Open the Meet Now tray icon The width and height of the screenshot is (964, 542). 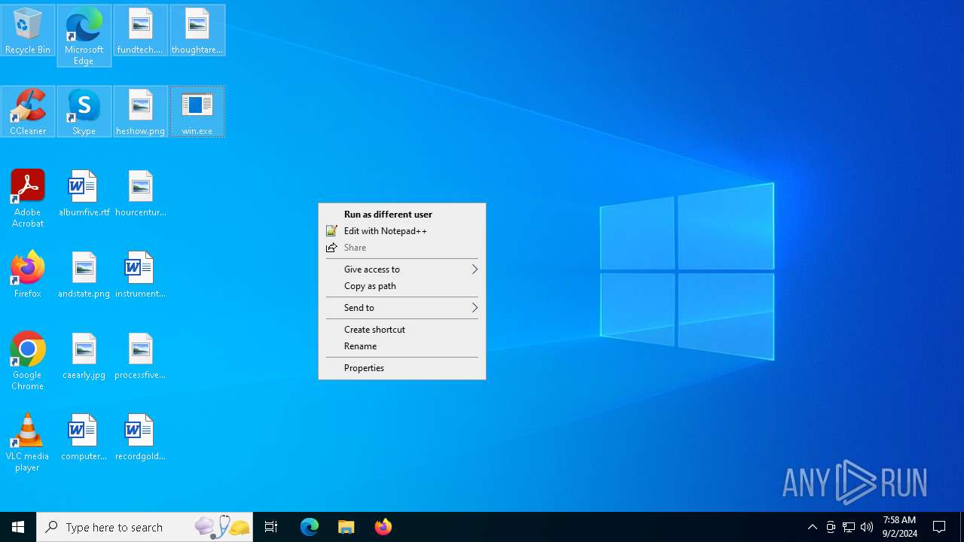(831, 527)
